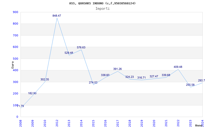The image size is (205, 128).
Task: Click the 182.90 data label
Action: (x=32, y=93)
